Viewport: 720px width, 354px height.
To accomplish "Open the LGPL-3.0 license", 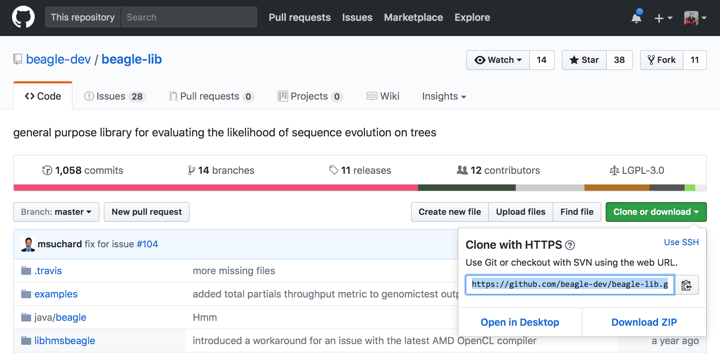I will (x=636, y=170).
